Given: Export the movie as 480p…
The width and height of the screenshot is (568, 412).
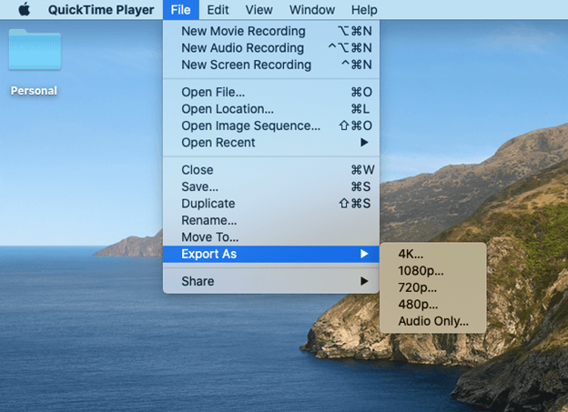Looking at the screenshot, I should point(433,304).
